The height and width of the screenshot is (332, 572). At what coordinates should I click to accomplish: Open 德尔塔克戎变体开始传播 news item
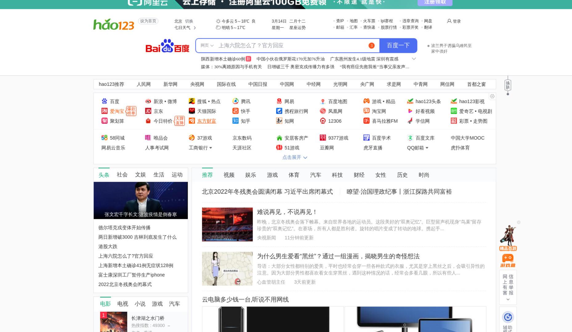click(x=124, y=228)
